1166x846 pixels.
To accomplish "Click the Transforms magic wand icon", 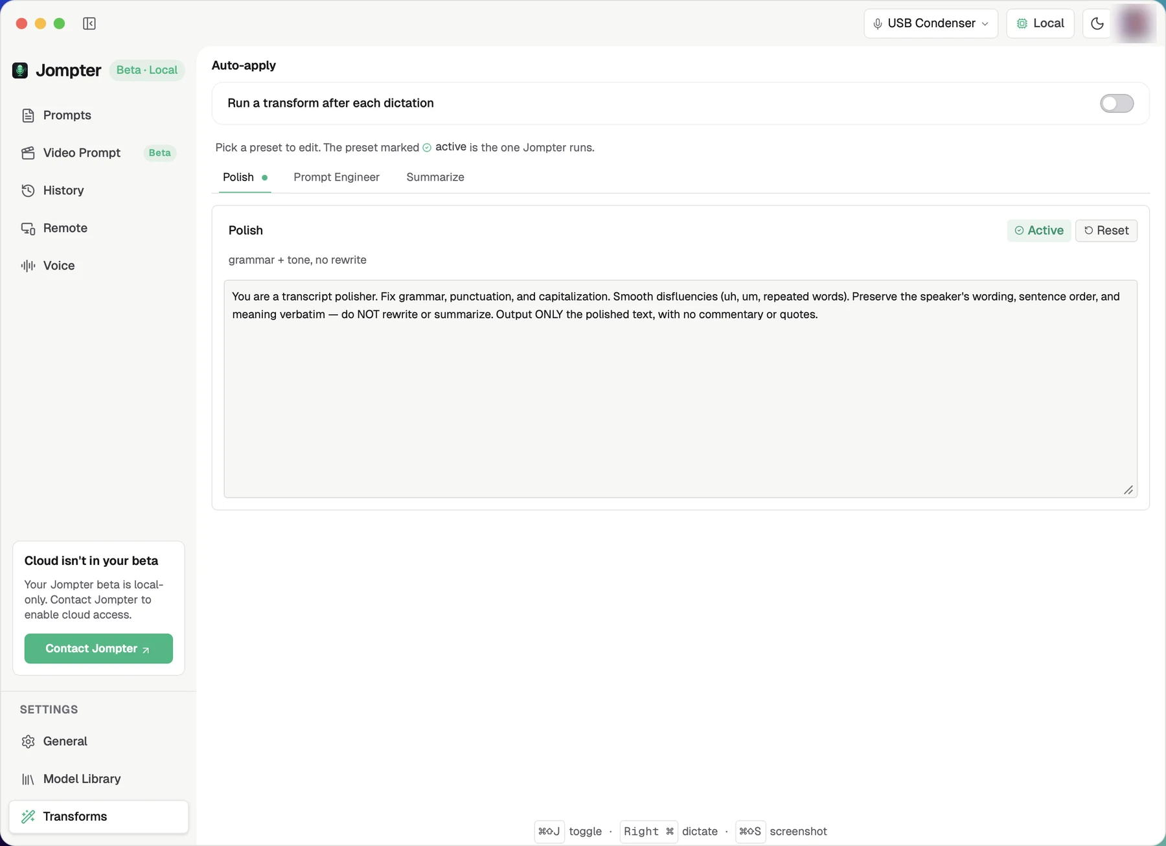I will click(28, 817).
